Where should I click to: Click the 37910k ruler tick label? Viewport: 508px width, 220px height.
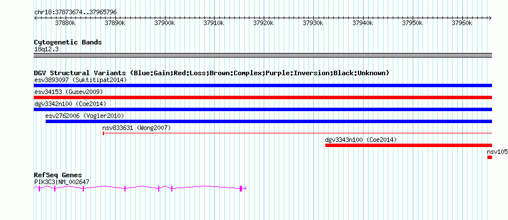214,23
